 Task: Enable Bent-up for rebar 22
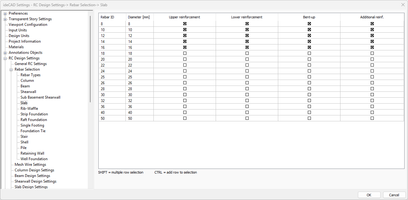[309, 65]
